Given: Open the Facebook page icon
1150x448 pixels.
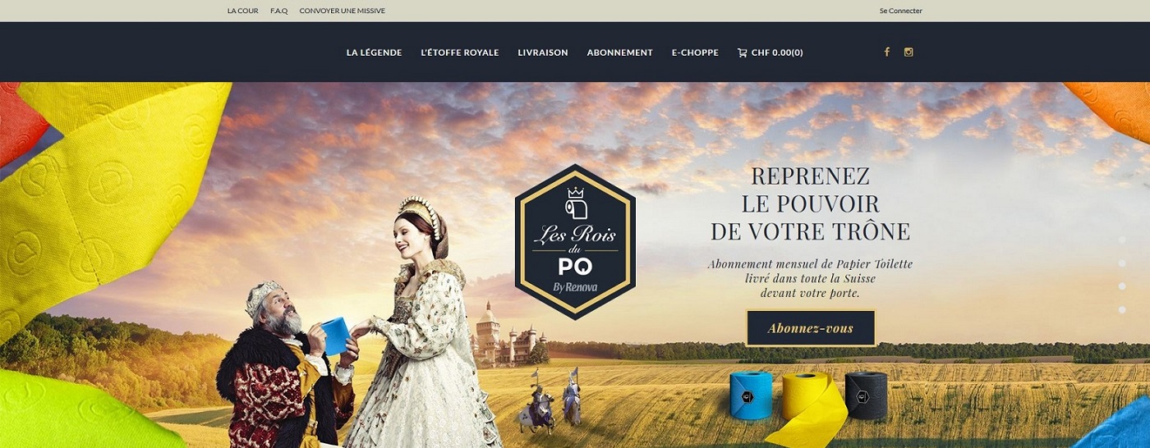Looking at the screenshot, I should coord(886,52).
